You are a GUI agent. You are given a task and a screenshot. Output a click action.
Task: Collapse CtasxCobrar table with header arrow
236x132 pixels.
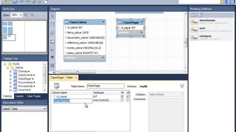pos(103,22)
